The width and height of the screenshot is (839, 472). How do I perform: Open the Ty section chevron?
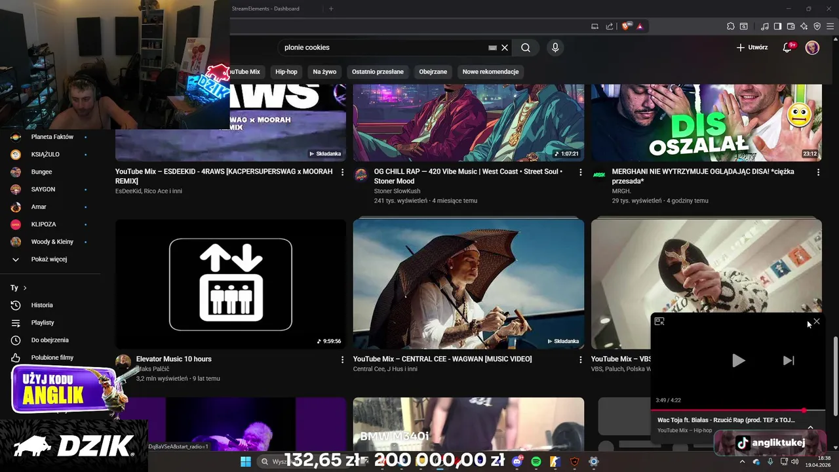click(25, 288)
